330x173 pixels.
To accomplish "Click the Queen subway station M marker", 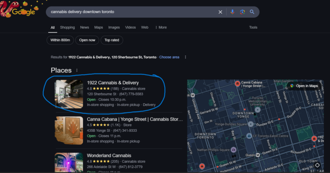I will pos(258,155).
